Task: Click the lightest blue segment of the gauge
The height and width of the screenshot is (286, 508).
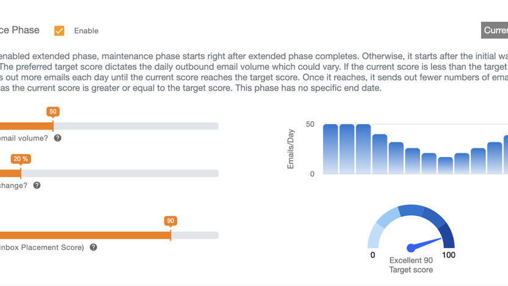Action: tap(374, 236)
